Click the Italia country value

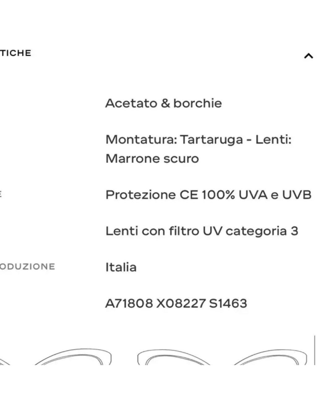pyautogui.click(x=121, y=267)
